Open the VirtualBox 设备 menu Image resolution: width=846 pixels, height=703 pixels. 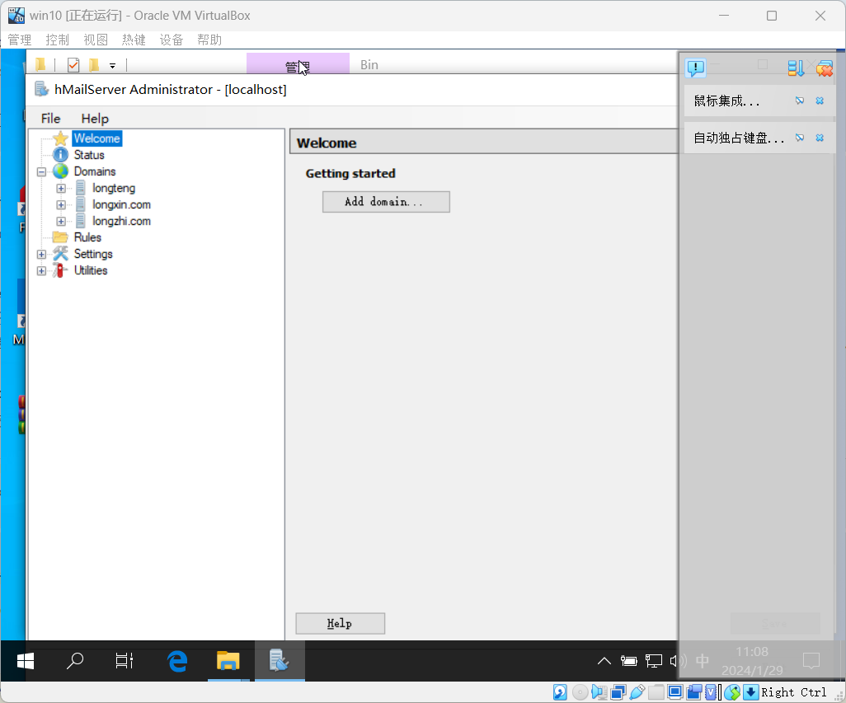click(x=171, y=40)
